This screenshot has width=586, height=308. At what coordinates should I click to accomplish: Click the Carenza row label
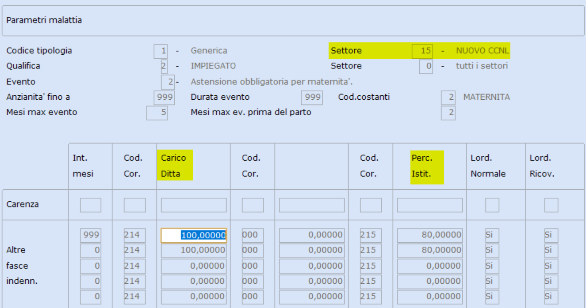(23, 205)
